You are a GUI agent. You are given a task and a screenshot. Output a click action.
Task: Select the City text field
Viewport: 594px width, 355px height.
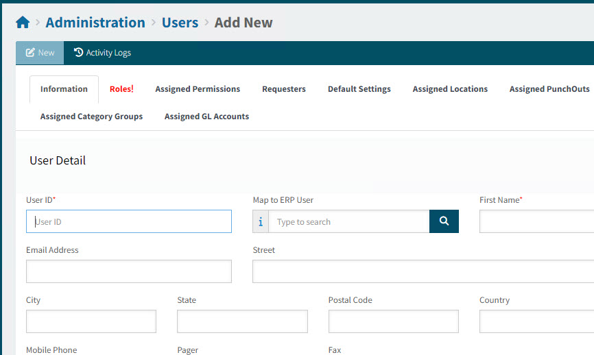coord(91,321)
